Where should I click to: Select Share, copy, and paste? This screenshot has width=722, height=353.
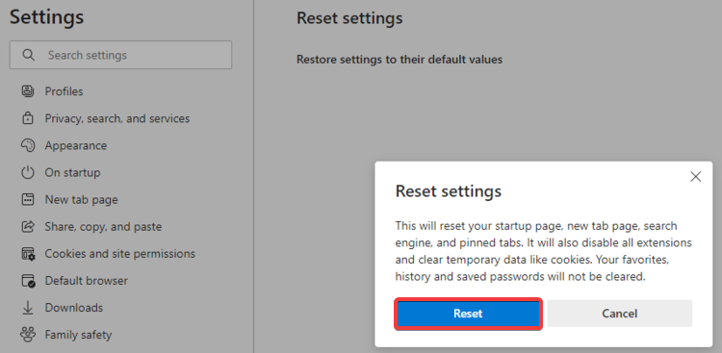tap(103, 226)
